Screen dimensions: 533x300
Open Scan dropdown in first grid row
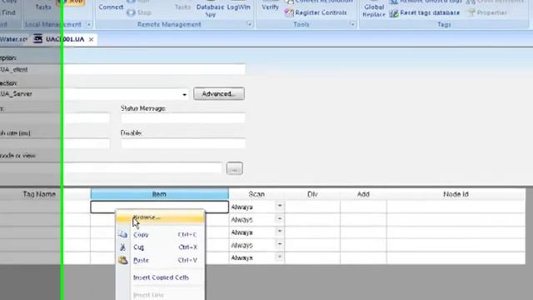point(280,206)
